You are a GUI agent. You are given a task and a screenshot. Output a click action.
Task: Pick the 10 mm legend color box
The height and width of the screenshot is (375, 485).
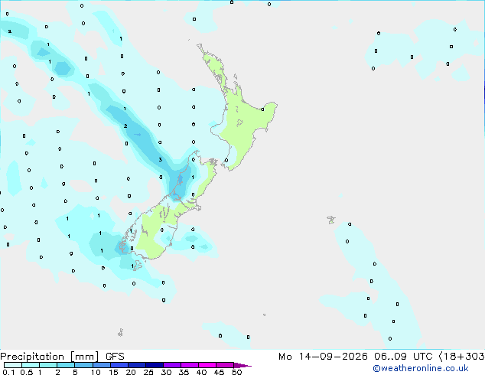pos(102,365)
